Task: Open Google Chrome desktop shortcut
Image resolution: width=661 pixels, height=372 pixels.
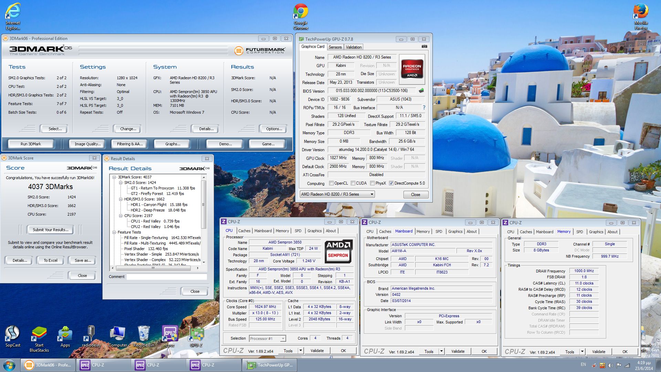Action: click(x=301, y=16)
